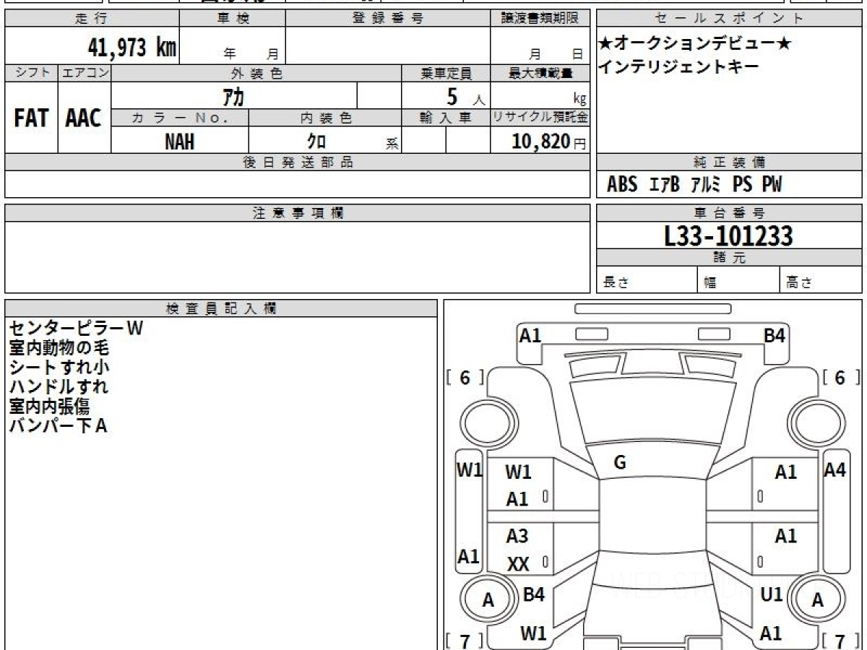
Task: Click the B4 mark beside the circled A wheel
Action: [x=534, y=595]
